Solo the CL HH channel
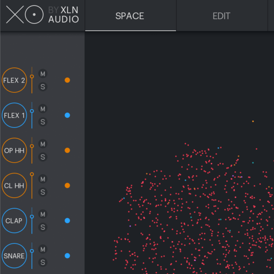The image size is (274, 274). point(43,192)
